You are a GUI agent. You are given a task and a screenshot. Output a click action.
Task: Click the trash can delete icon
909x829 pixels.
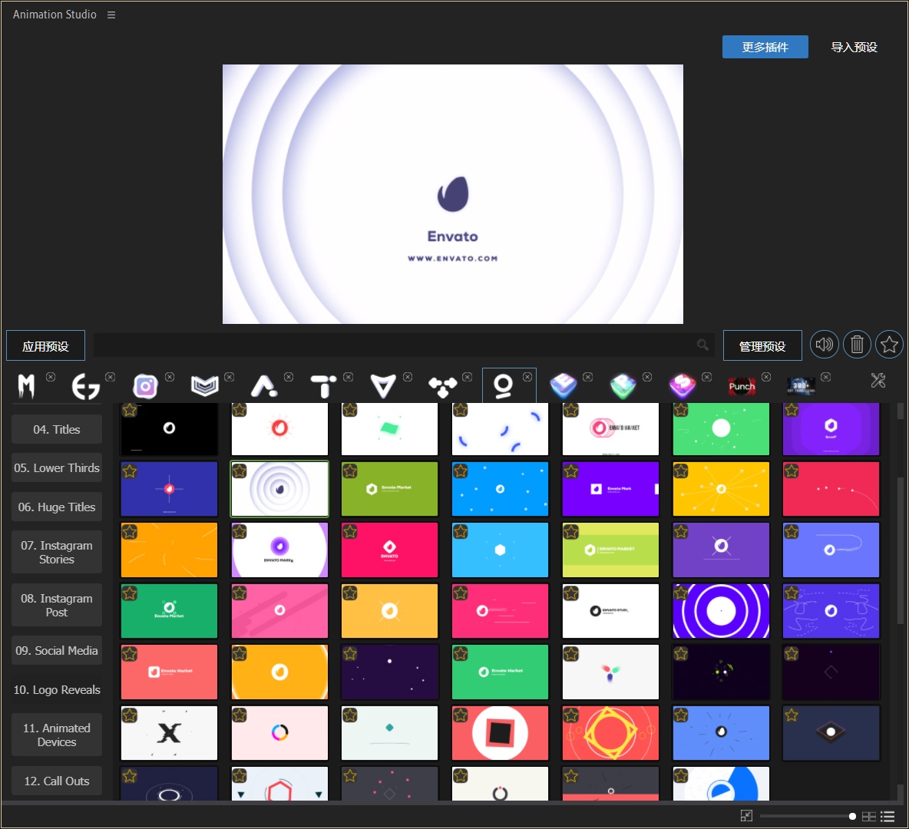pyautogui.click(x=857, y=345)
